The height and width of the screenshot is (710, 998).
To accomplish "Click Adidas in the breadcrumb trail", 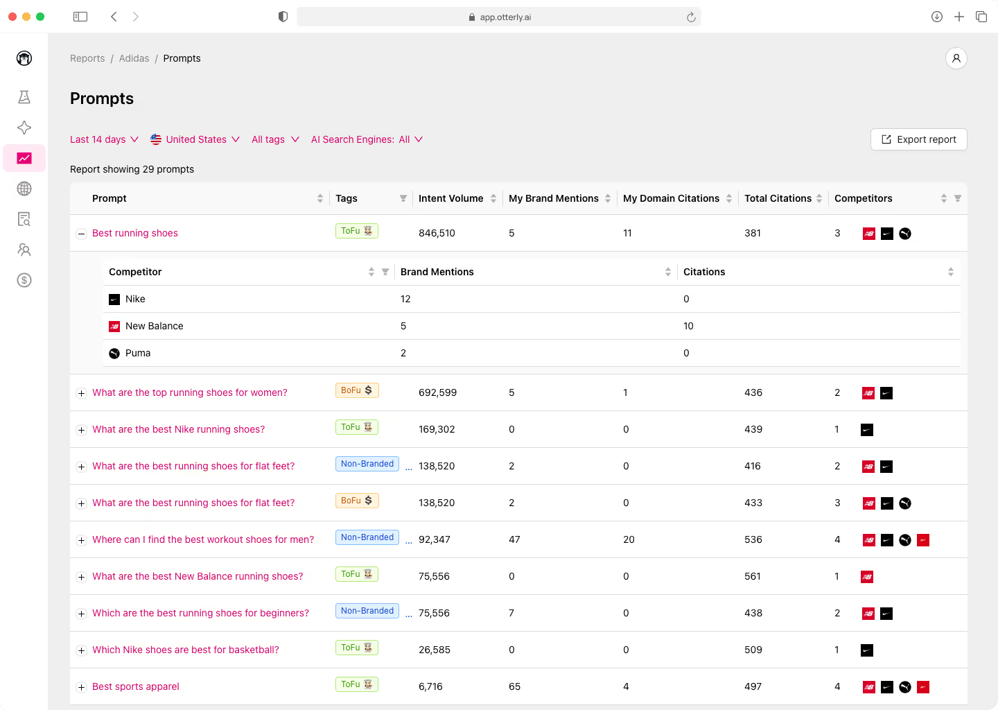I will tap(134, 58).
